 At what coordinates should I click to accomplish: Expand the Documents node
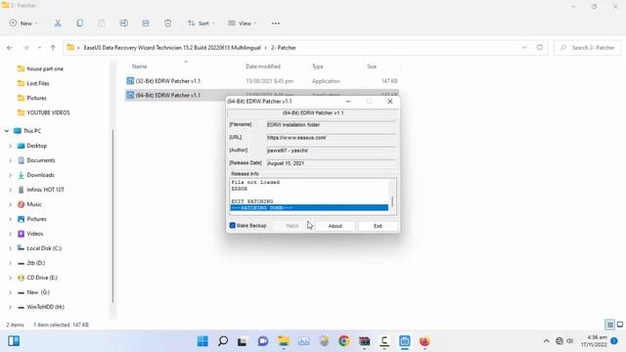coord(11,160)
